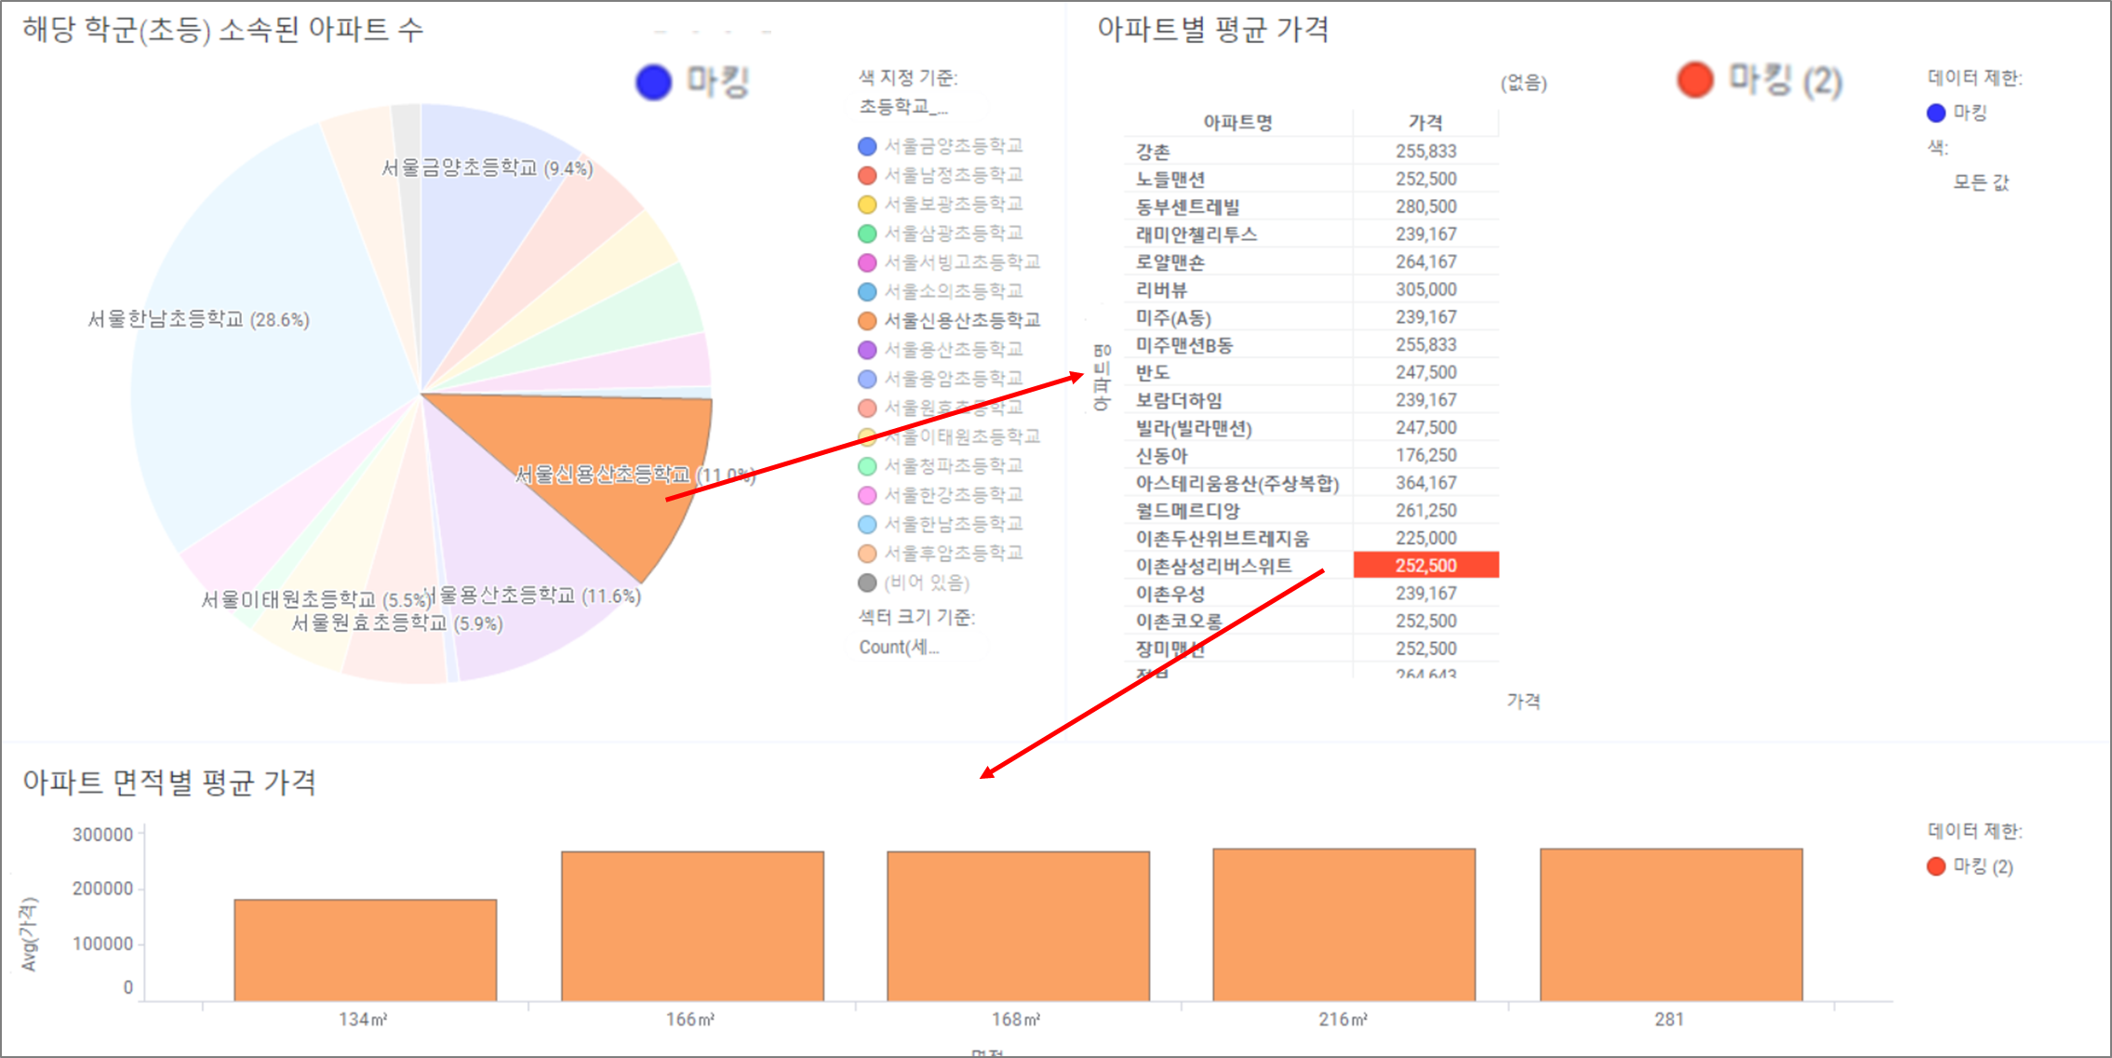Open the Avg(가격) Y-axis selector
Viewport: 2112px width, 1058px height.
pyautogui.click(x=29, y=933)
